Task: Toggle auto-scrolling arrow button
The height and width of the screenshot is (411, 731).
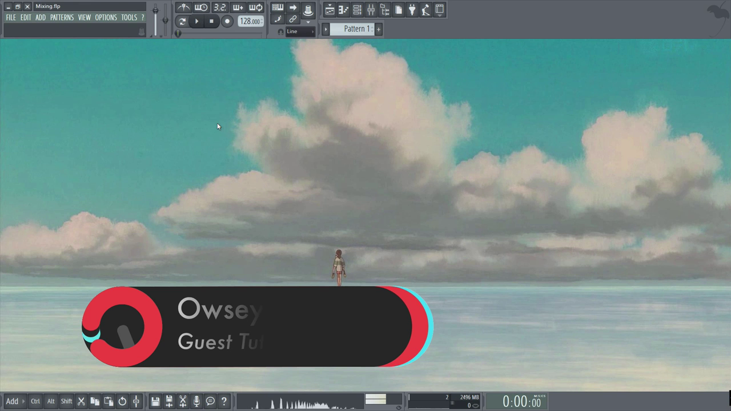Action: coord(293,7)
